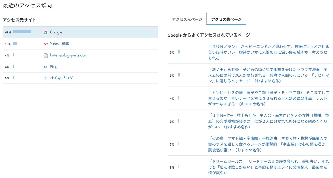Click the 4% bar for the カンビュセスの籤 article
This screenshot has height=178, width=333.
[x=178, y=98]
